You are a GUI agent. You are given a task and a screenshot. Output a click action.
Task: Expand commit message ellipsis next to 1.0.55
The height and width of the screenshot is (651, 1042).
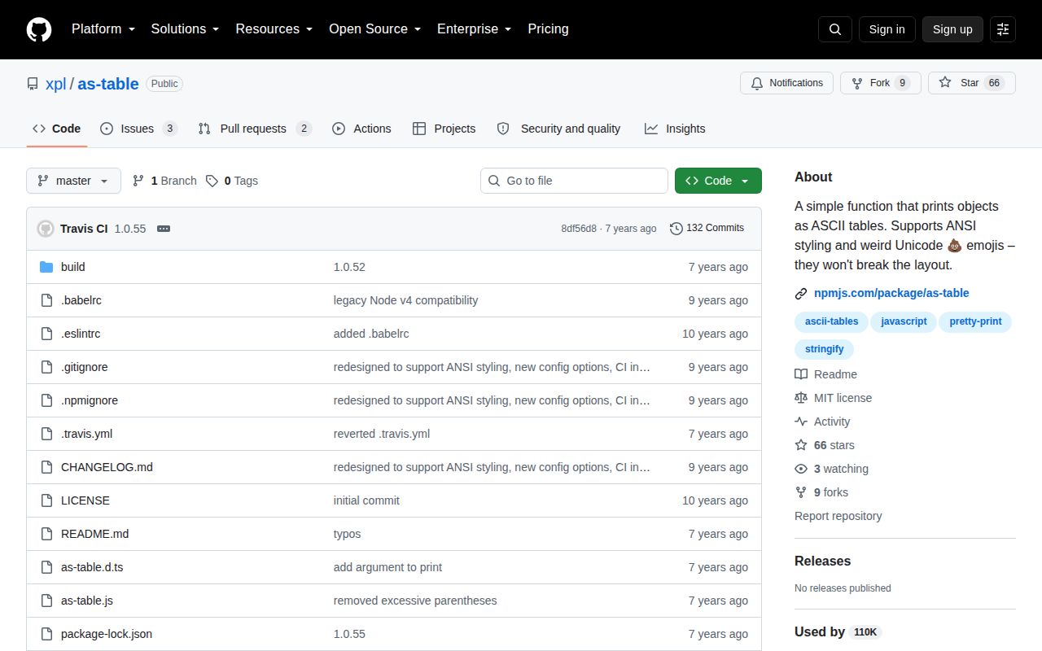(x=164, y=229)
